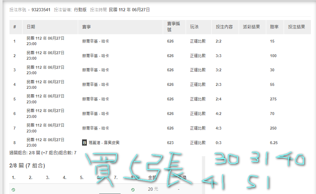
Task: Click combination column header 4.
Action: [65, 178]
